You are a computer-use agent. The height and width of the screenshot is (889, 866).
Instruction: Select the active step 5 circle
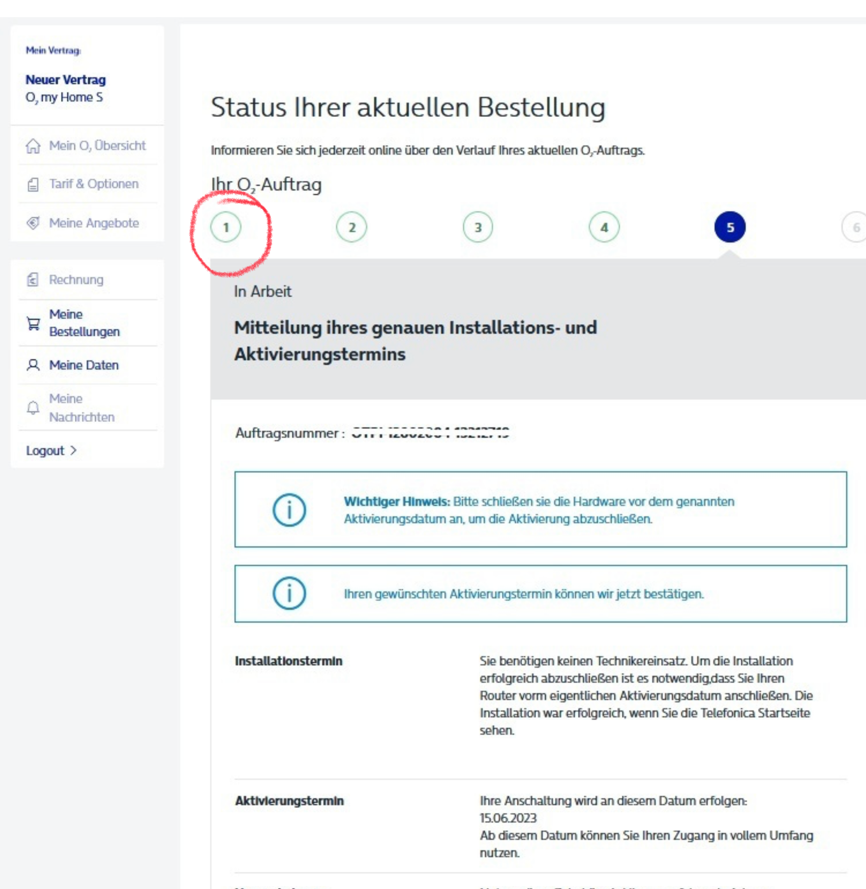(730, 227)
